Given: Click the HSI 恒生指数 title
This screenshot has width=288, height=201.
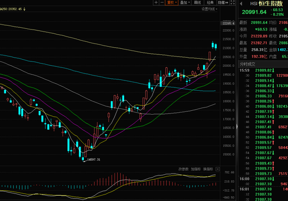Looking at the screenshot, I should [266, 3].
